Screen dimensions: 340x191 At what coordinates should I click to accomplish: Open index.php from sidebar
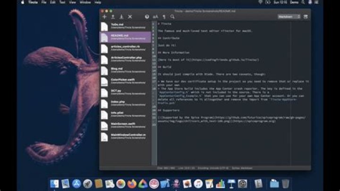125,104
